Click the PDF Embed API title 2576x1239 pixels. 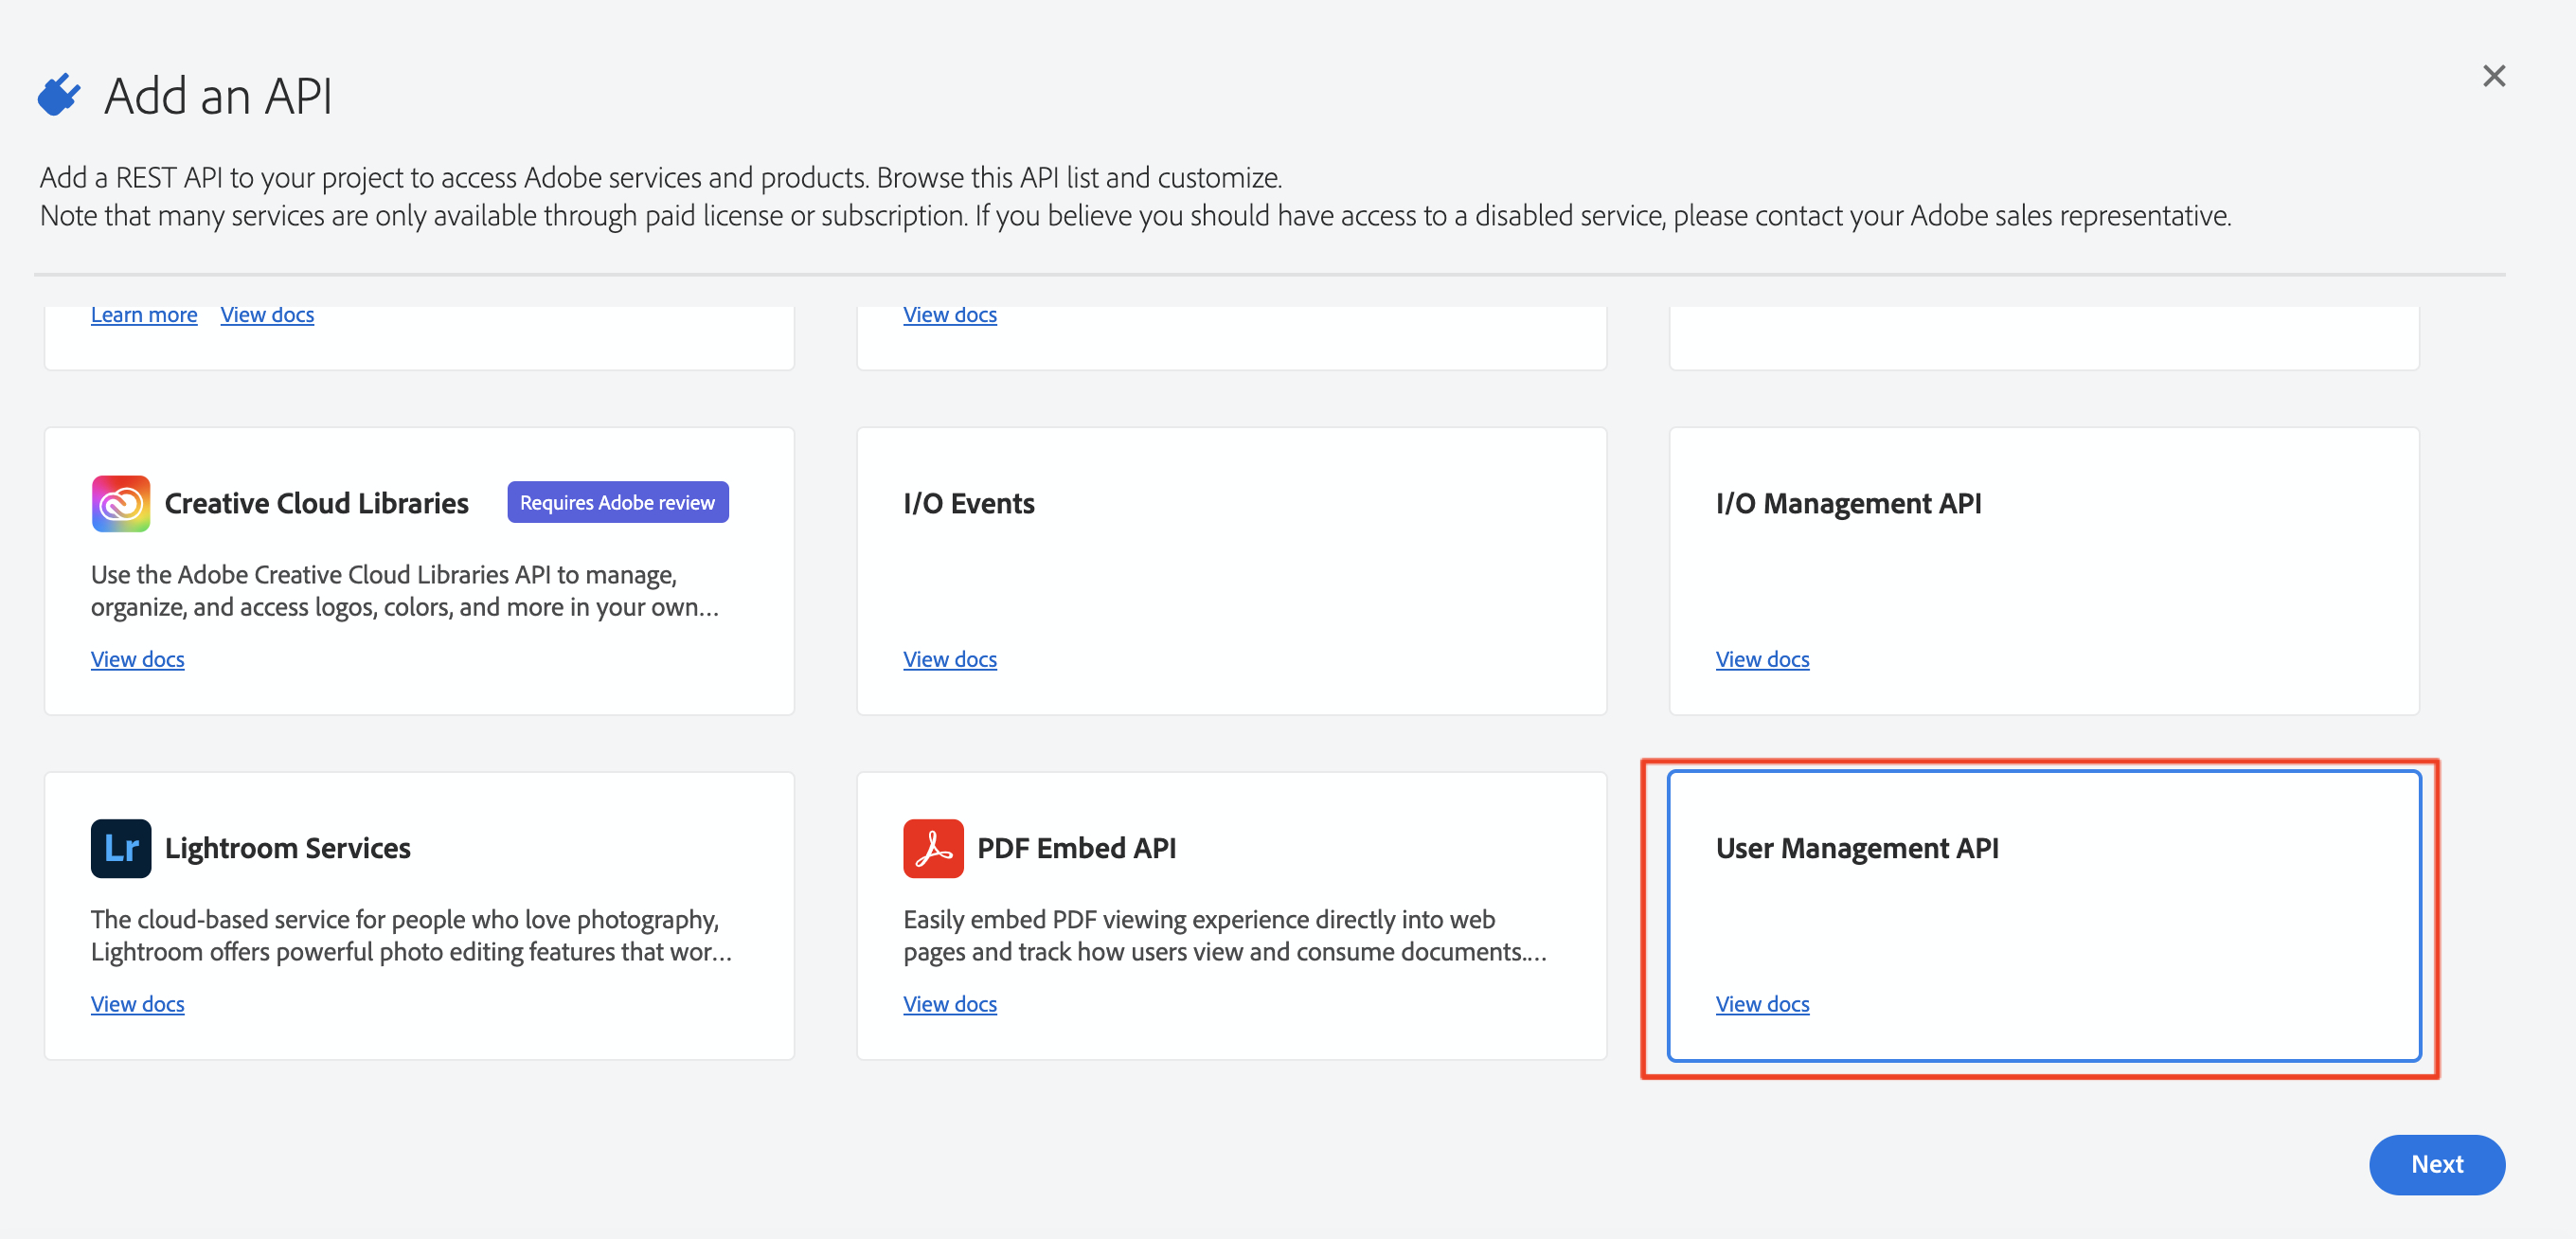[x=1076, y=848]
